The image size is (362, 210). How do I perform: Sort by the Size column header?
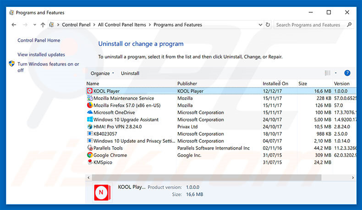point(315,83)
